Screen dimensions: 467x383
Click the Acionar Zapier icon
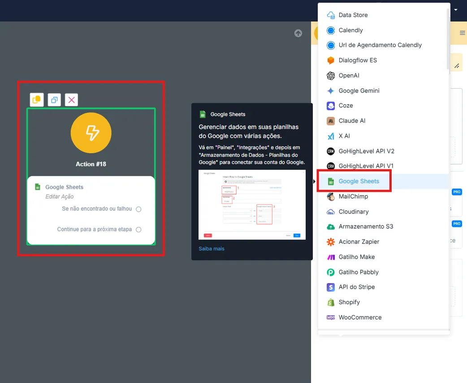coord(331,242)
